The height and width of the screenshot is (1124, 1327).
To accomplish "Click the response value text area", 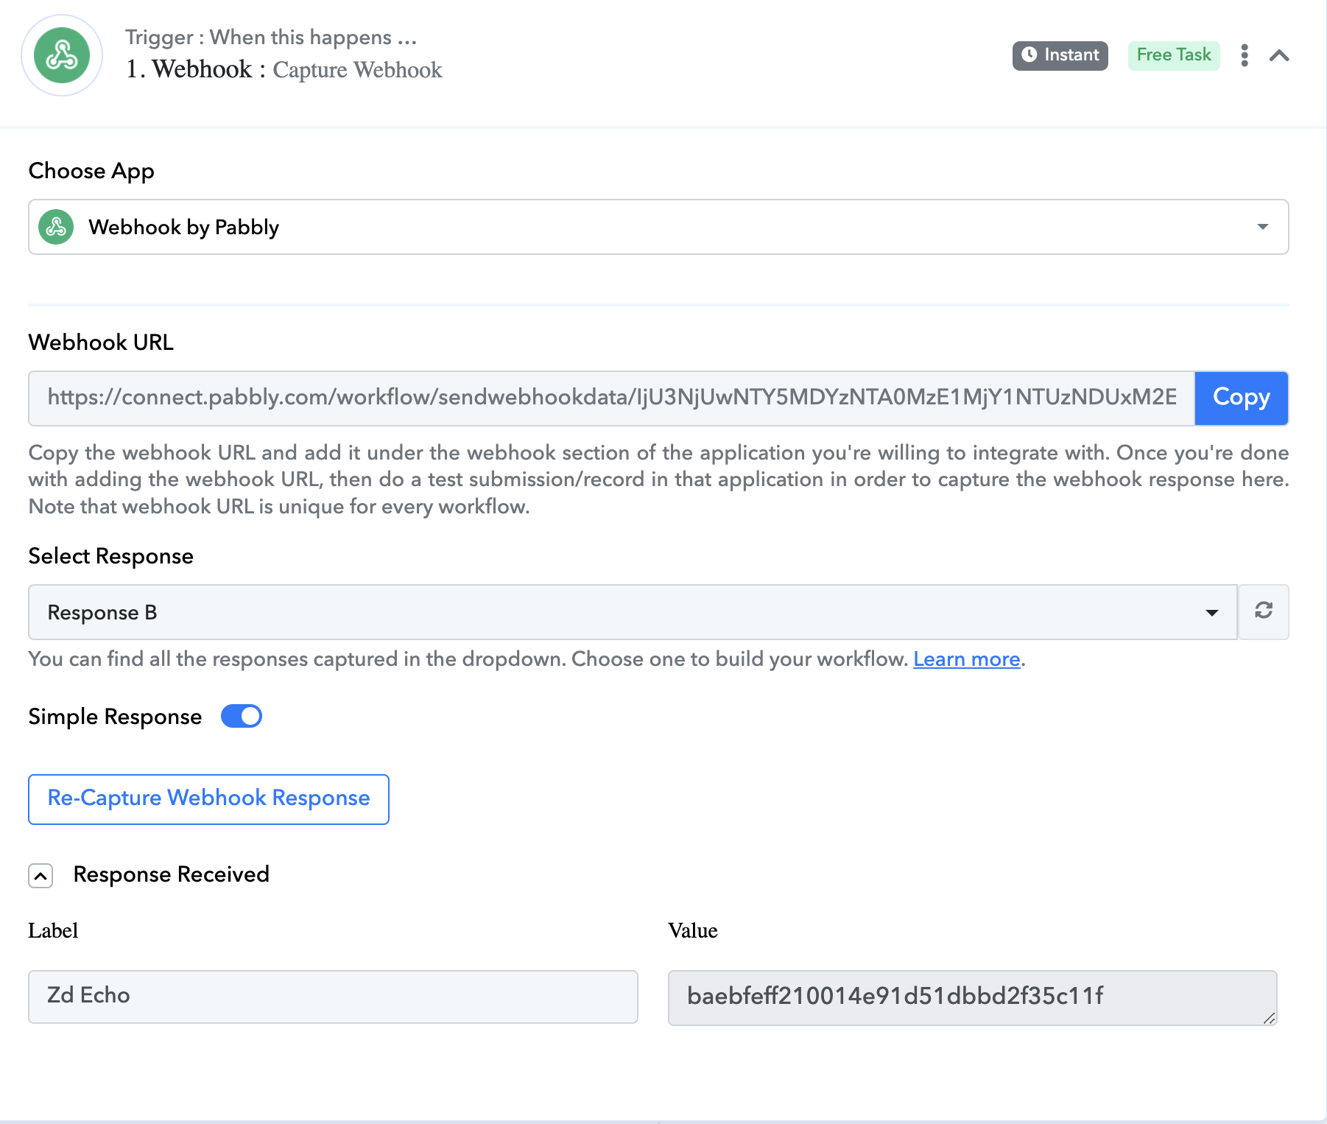I will pyautogui.click(x=972, y=997).
